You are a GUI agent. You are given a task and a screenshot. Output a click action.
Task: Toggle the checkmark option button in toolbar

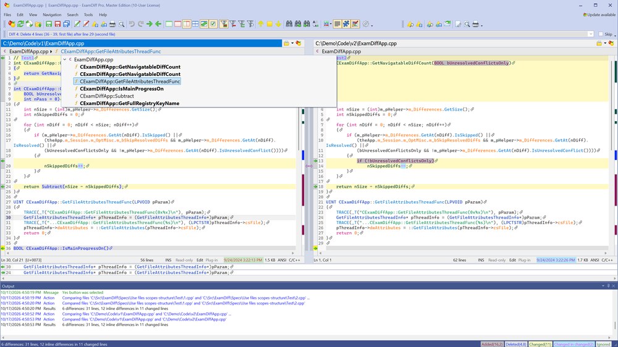[213, 24]
